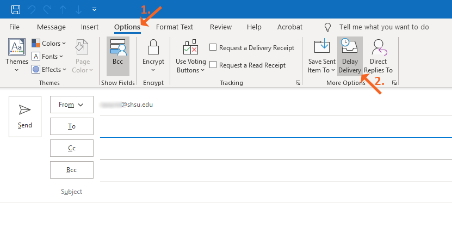Click the Send button

(x=25, y=116)
